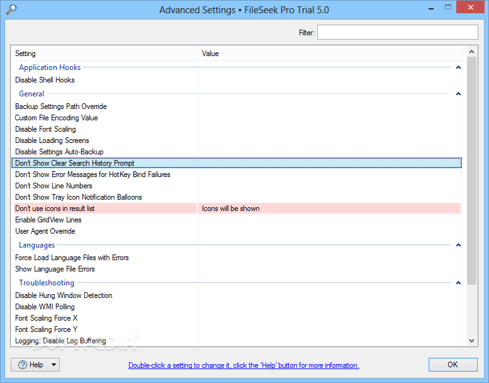Screen dimensions: 489x383
Task: Click the Troubleshooting group header label
Action: coord(47,283)
